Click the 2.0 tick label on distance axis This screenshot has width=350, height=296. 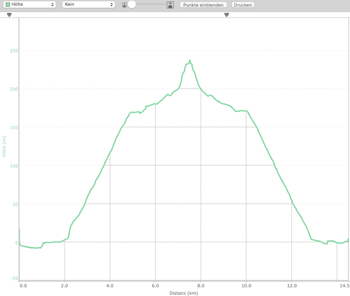pyautogui.click(x=64, y=285)
